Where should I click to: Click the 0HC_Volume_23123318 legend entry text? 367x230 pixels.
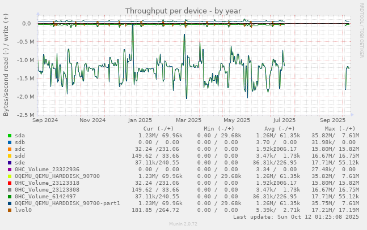click(x=47, y=183)
